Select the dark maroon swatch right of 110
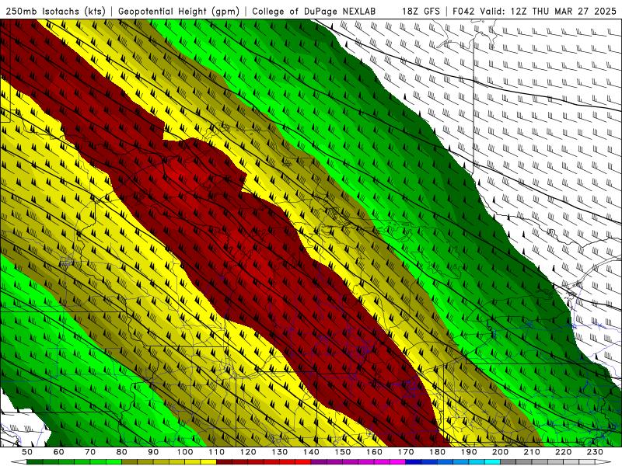Viewport: 622px width, 466px height. (x=224, y=461)
